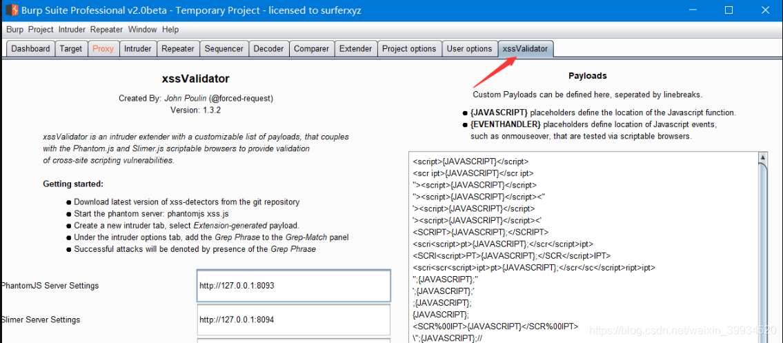The image size is (783, 343).
Task: Click the Download latest version of xss-detectors line
Action: [187, 202]
